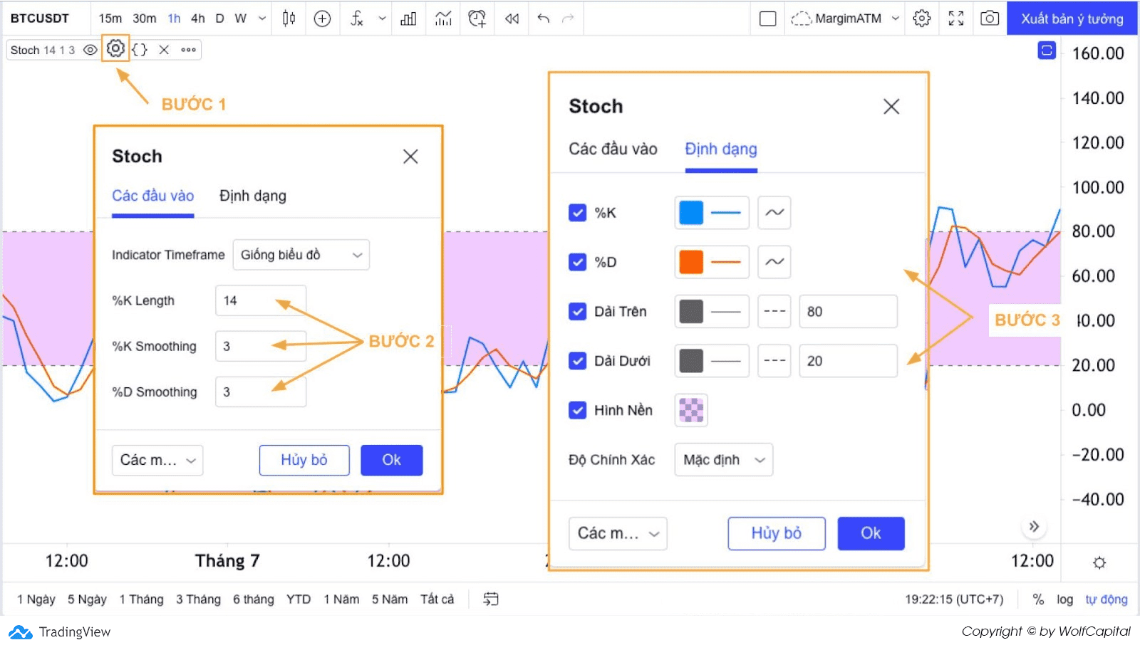
Task: Select the 15m timeframe
Action: point(110,19)
